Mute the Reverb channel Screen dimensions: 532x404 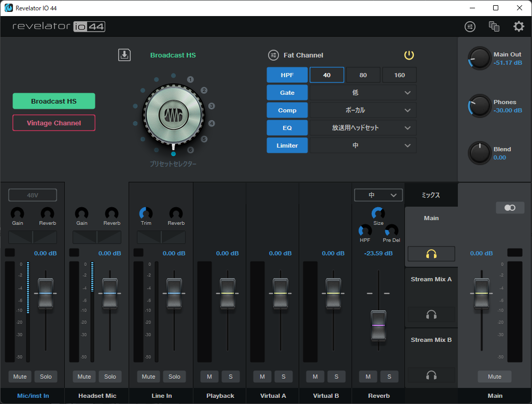(x=368, y=377)
